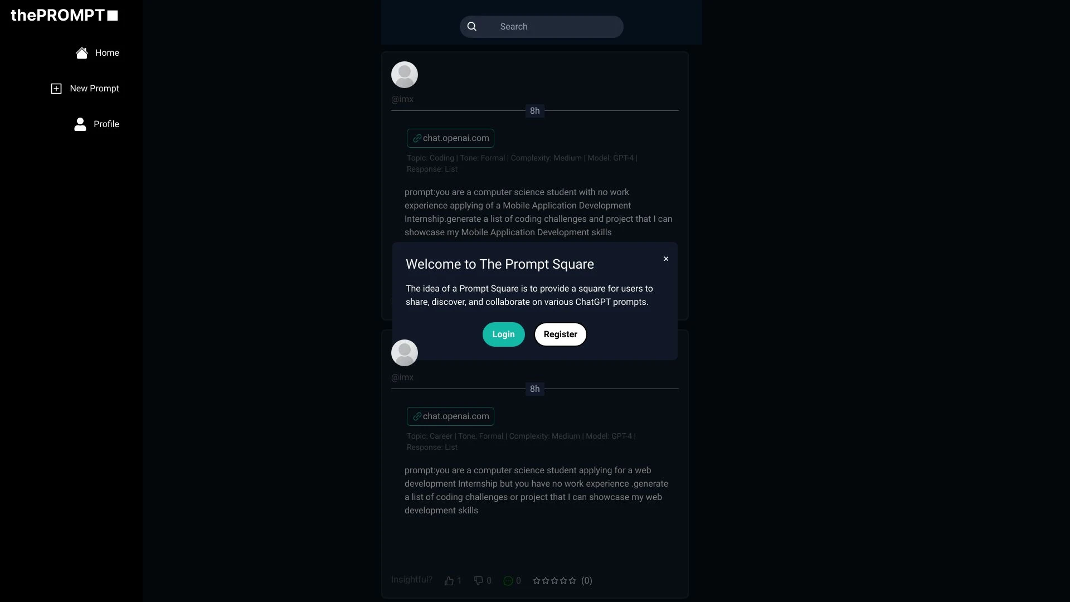Viewport: 1070px width, 602px height.
Task: Click the Profile sidebar icon
Action: click(x=81, y=124)
